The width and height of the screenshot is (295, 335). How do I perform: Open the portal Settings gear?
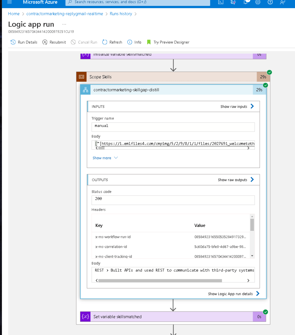[258, 2]
